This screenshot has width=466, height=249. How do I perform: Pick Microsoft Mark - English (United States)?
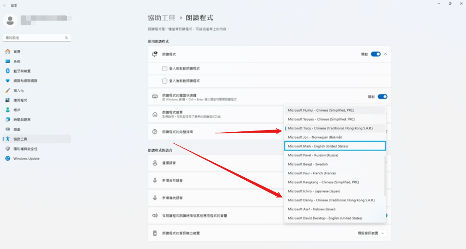pyautogui.click(x=335, y=146)
